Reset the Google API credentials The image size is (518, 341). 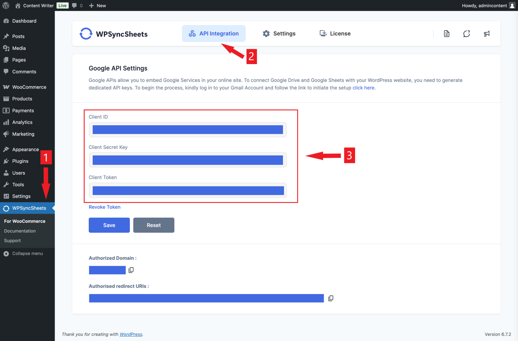[153, 225]
